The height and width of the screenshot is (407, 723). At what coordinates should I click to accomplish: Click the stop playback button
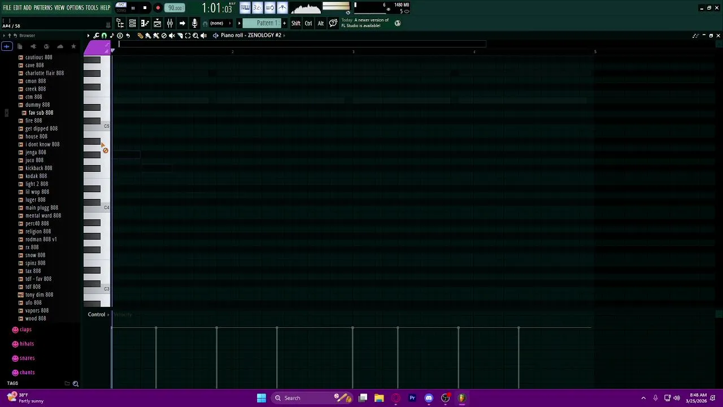145,8
